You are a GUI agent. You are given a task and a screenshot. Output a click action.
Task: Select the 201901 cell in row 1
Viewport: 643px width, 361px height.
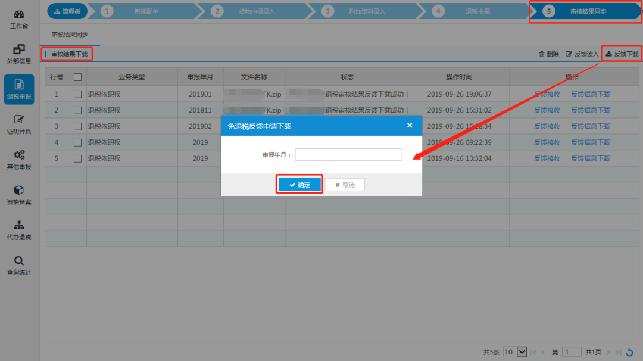coord(200,94)
